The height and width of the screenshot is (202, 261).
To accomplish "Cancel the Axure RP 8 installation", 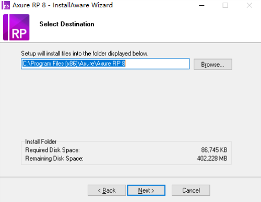I will pyautogui.click(x=191, y=190).
